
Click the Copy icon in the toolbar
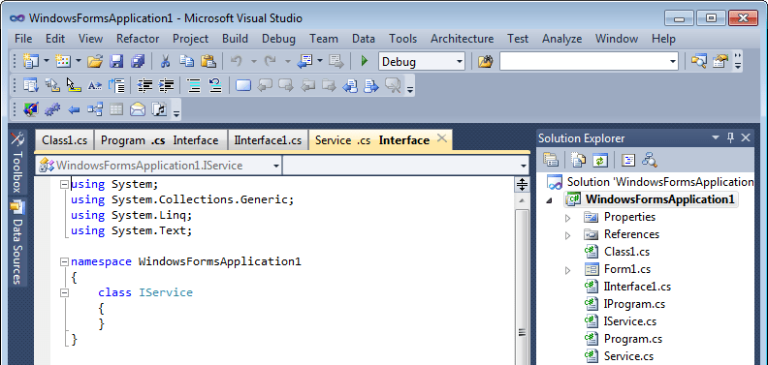pyautogui.click(x=186, y=61)
